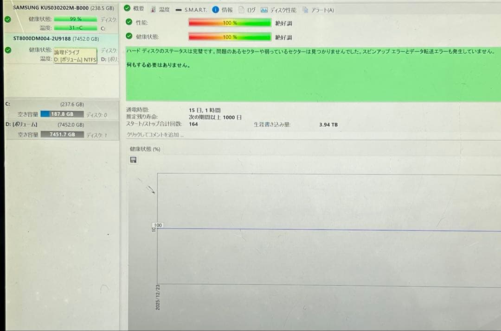The height and width of the screenshot is (331, 501).
Task: Click the floppy disk save icon under 健康状態 (%)
Action: coord(134,159)
